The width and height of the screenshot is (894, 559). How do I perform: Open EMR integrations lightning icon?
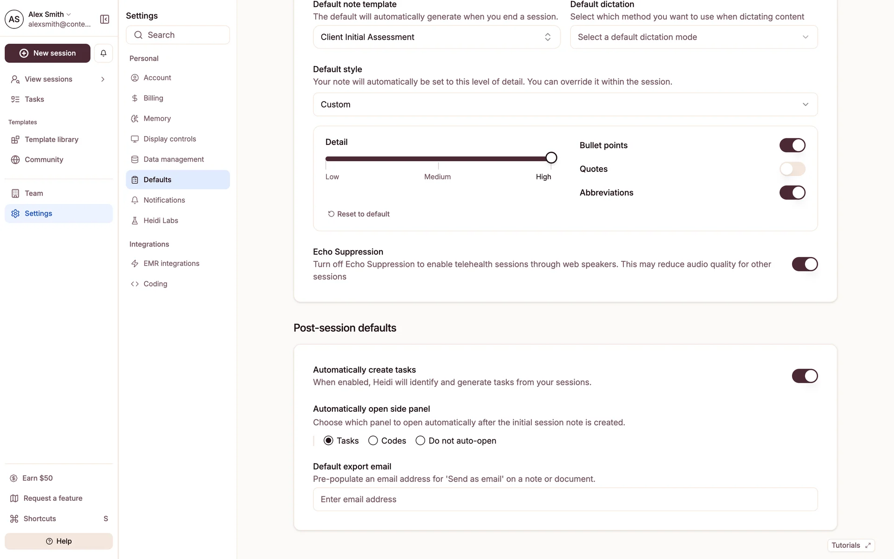[135, 264]
